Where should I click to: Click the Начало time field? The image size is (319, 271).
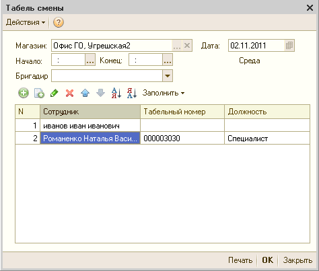point(69,60)
